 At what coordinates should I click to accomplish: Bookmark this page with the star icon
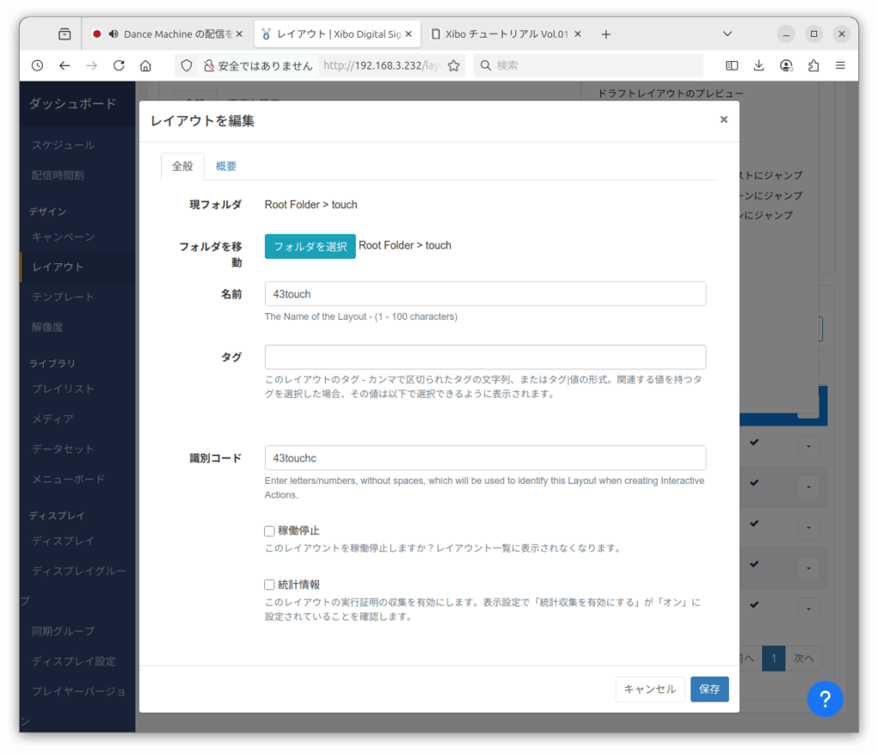tap(454, 65)
